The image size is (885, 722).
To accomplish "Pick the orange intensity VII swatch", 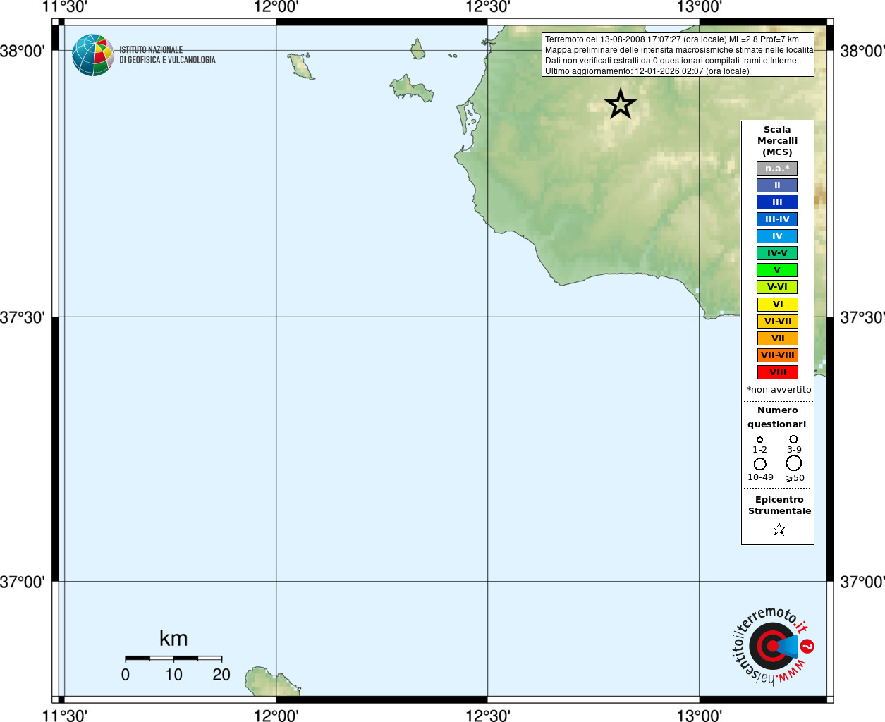I will click(777, 338).
